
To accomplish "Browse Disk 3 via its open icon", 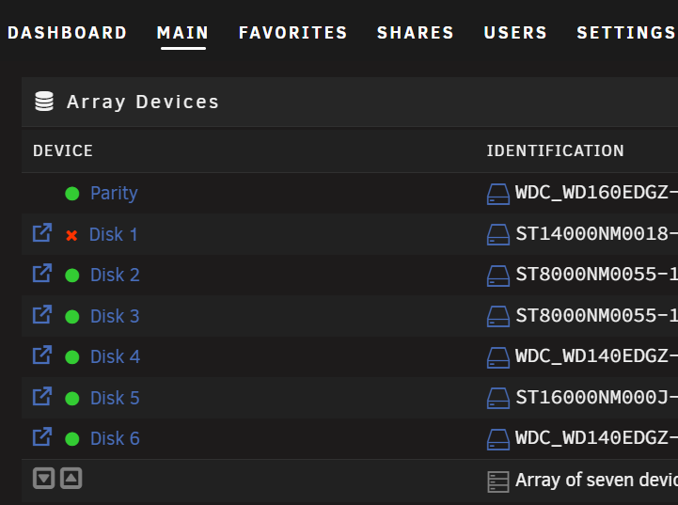I will pos(42,314).
